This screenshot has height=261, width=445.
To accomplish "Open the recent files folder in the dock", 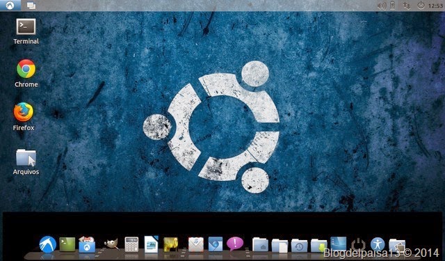I will [299, 246].
